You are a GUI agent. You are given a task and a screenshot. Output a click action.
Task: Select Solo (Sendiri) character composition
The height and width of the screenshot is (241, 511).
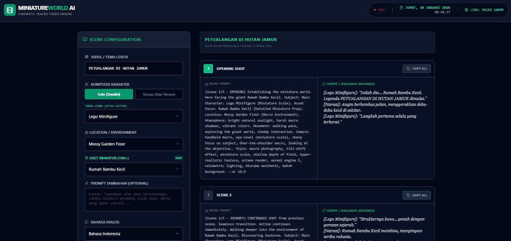click(109, 94)
